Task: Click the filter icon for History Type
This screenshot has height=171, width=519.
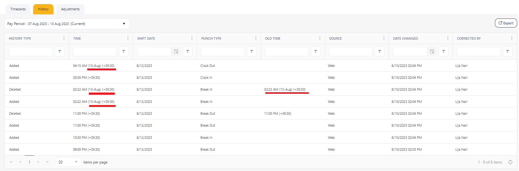Action: click(x=60, y=52)
